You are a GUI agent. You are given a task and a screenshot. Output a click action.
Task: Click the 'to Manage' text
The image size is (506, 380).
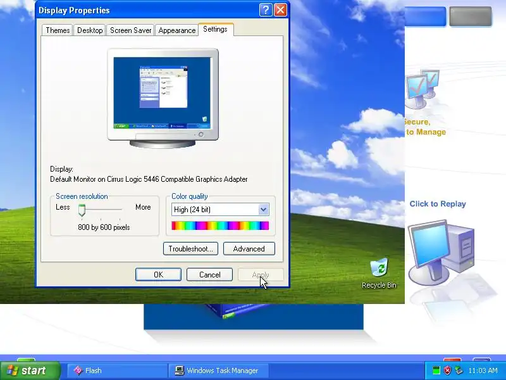coord(426,132)
